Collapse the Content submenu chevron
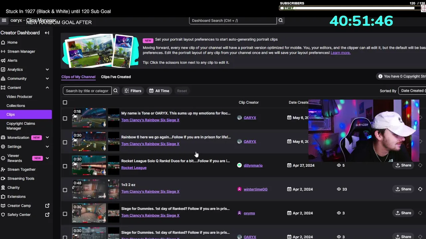This screenshot has height=239, width=426. 47,88
